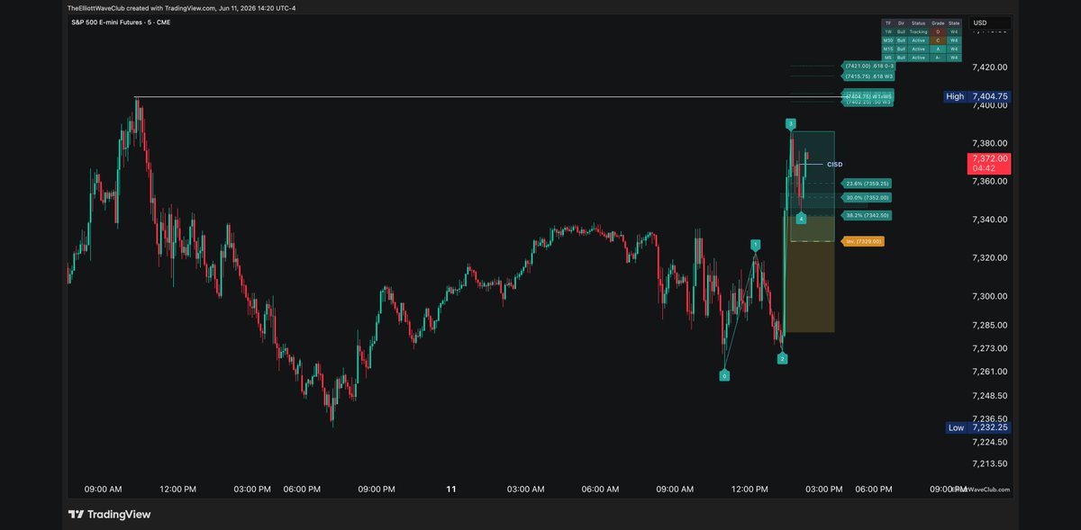Click the 7,420.00 price axis label
Viewport: 1081px width, 530px height.
click(x=989, y=67)
